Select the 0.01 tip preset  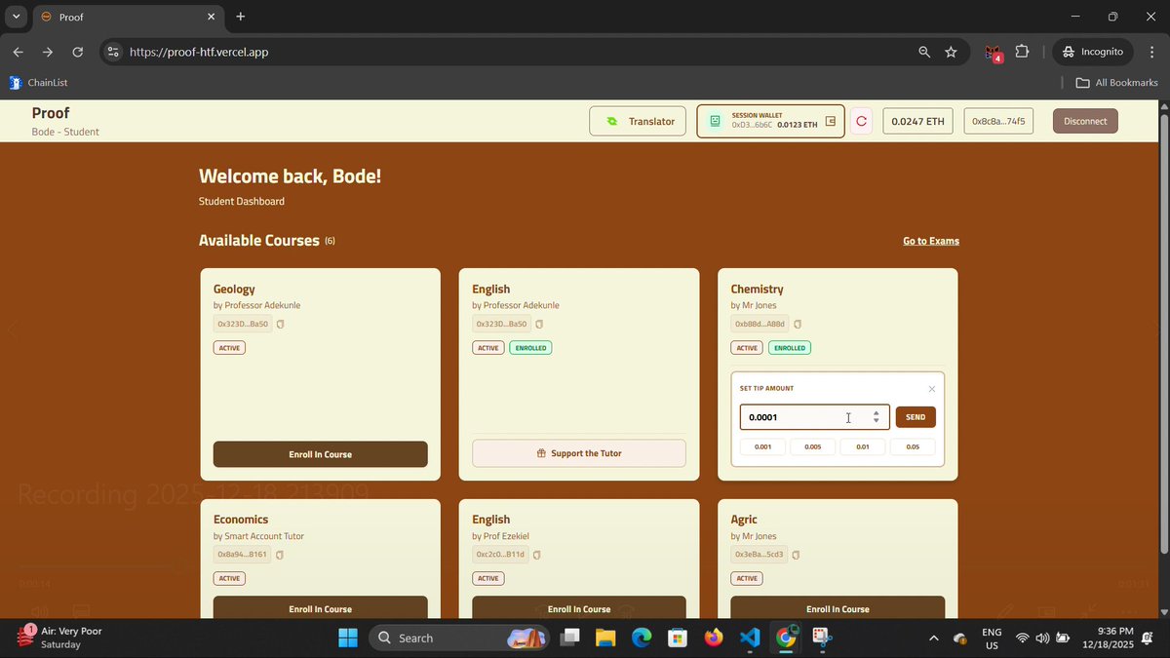[863, 446]
